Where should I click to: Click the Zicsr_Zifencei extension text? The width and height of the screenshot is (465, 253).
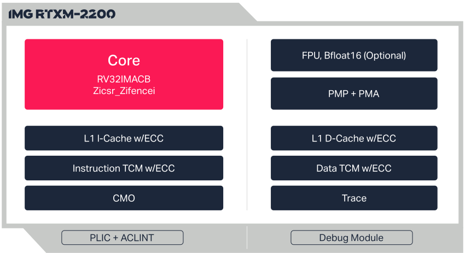[x=124, y=90]
